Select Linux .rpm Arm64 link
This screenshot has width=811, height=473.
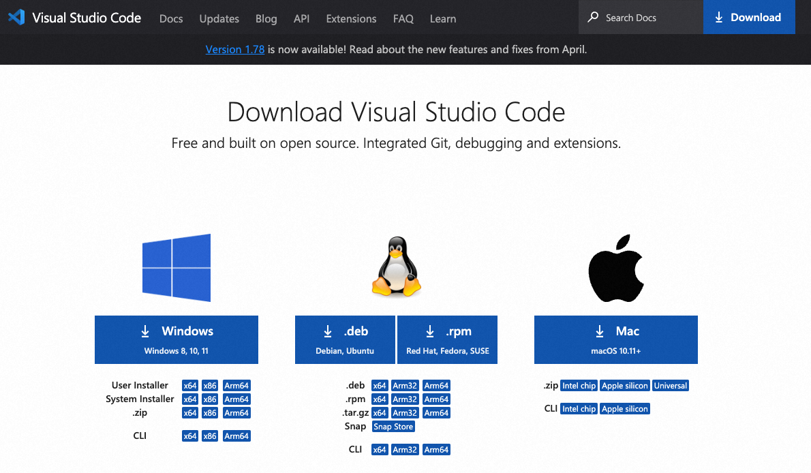pos(436,399)
